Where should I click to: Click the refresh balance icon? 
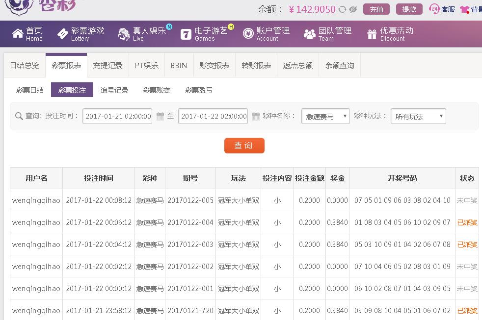point(342,9)
